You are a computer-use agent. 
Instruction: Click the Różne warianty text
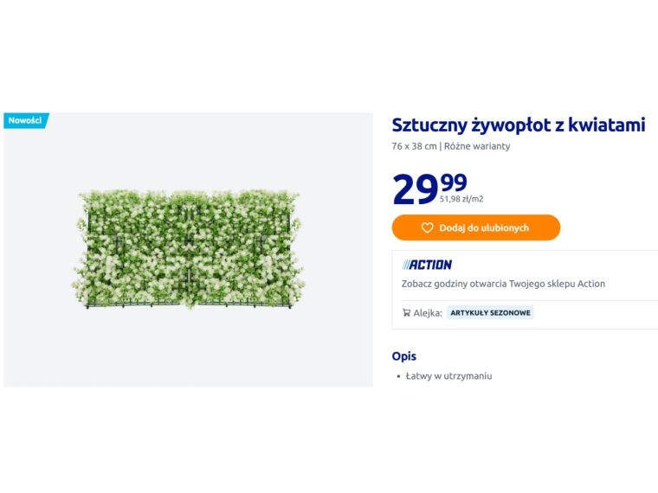tap(477, 146)
